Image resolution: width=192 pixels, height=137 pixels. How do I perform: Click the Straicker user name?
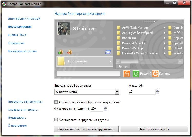tap(84, 29)
